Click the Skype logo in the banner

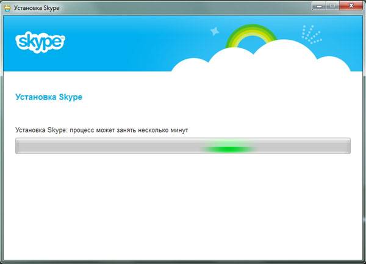40,42
